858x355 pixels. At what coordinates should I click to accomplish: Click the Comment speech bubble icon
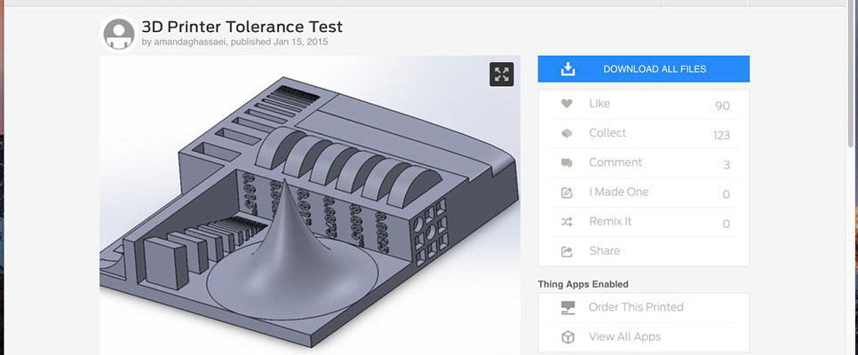coord(567,162)
